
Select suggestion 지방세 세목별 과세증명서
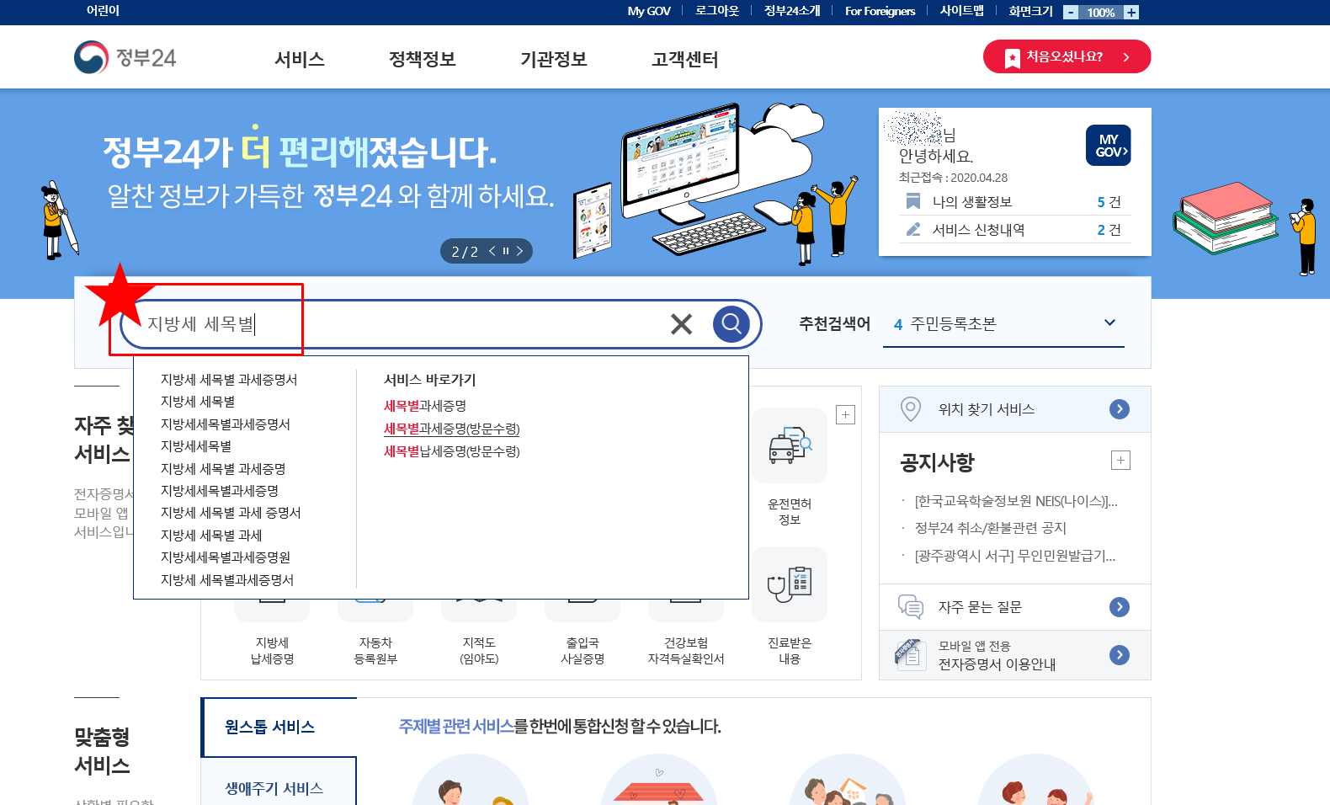tap(229, 380)
